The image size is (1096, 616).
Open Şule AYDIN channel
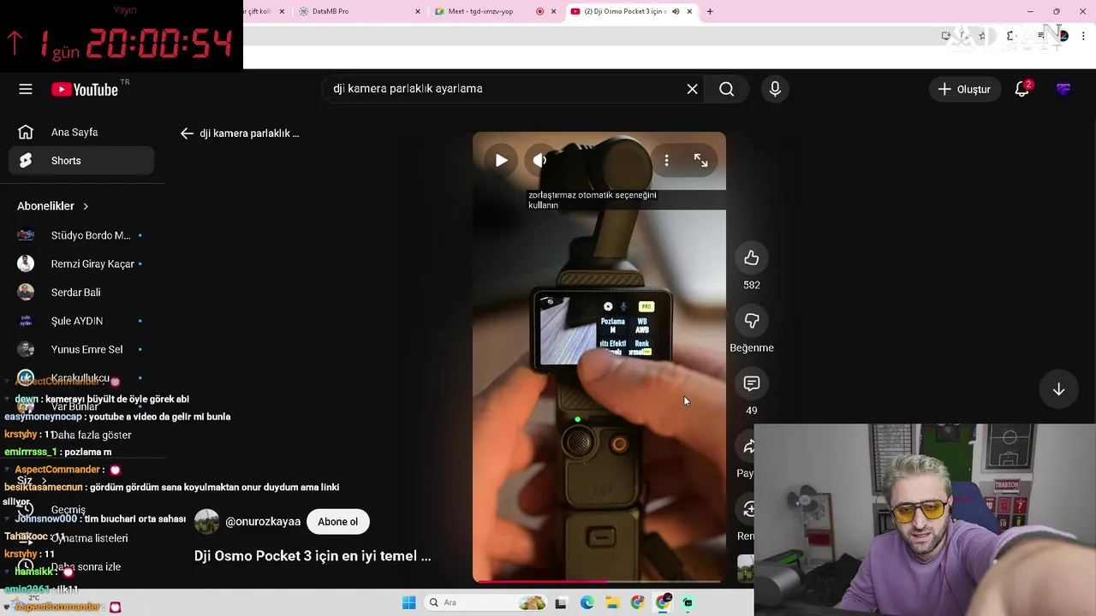tap(81, 321)
